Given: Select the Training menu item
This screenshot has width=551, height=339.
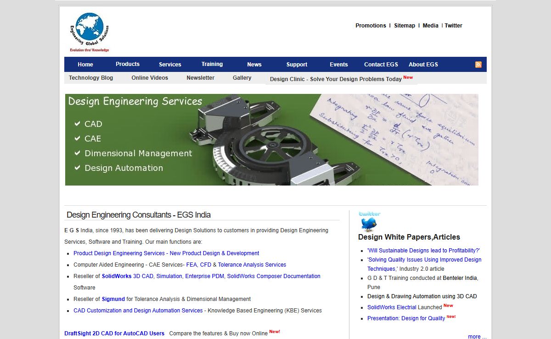Looking at the screenshot, I should (212, 64).
